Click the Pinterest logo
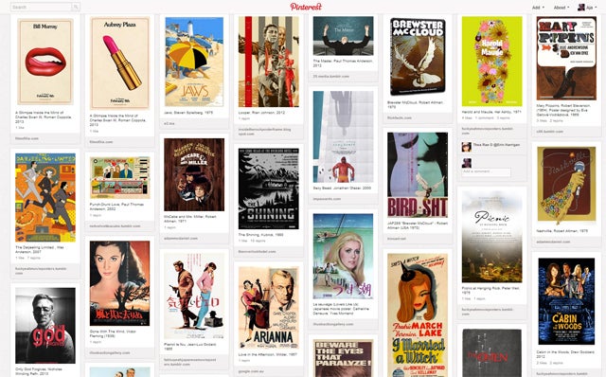This screenshot has height=377, width=606. (306, 7)
